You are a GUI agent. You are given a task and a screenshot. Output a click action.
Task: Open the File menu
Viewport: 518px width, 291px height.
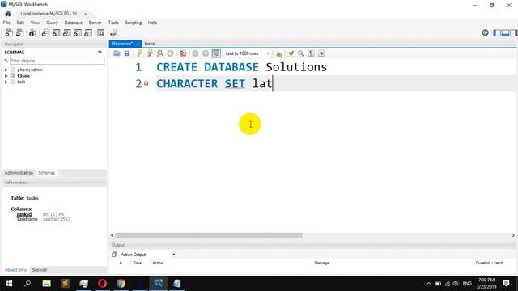click(x=6, y=23)
